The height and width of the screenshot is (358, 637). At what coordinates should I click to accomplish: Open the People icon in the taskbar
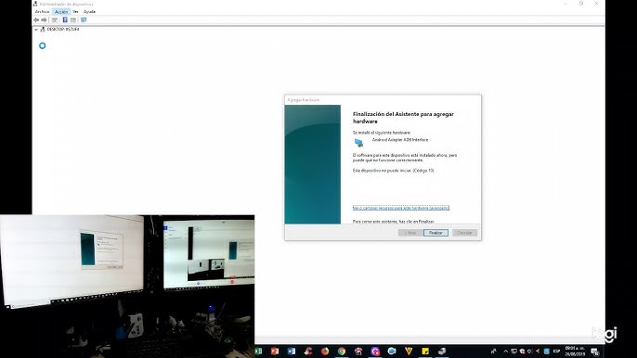(494, 352)
